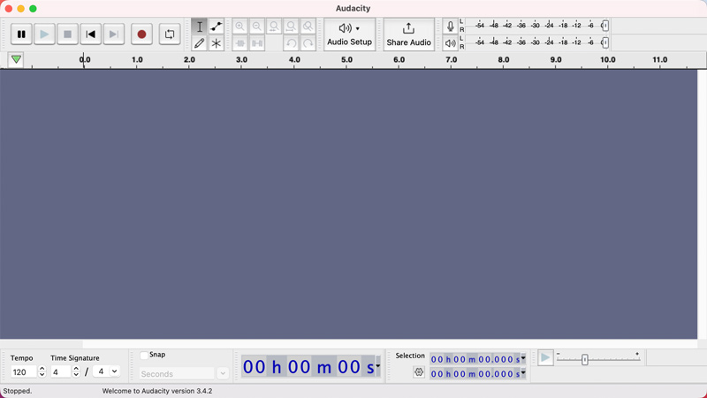Click the Pause button
The width and height of the screenshot is (707, 398).
21,34
